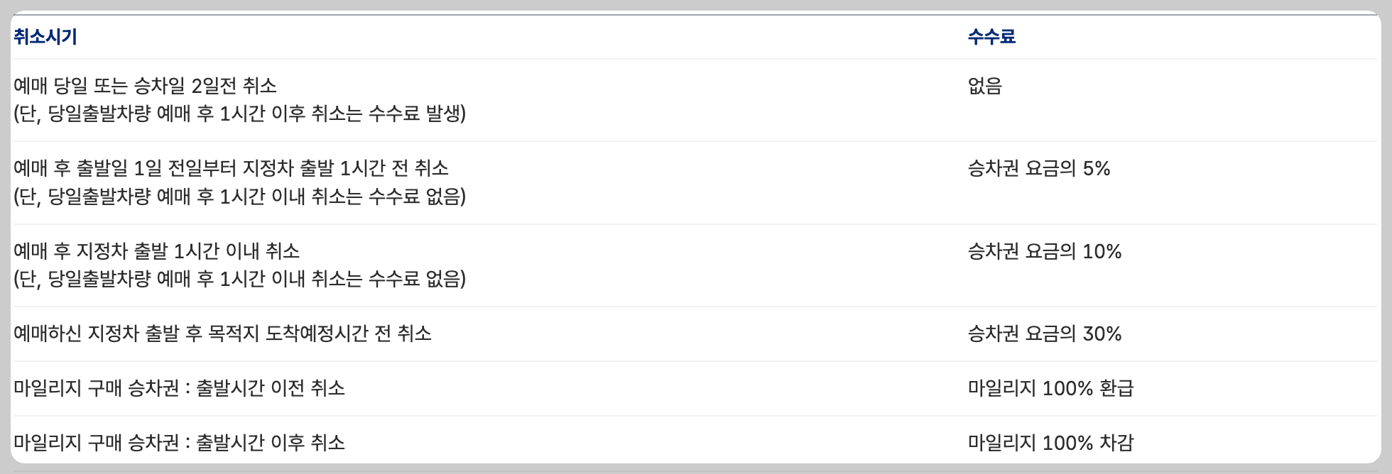The height and width of the screenshot is (474, 1392).
Task: Click the 마일리지 100% 환급 cell
Action: (1051, 388)
